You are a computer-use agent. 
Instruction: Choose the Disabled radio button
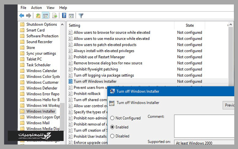pos(113,136)
